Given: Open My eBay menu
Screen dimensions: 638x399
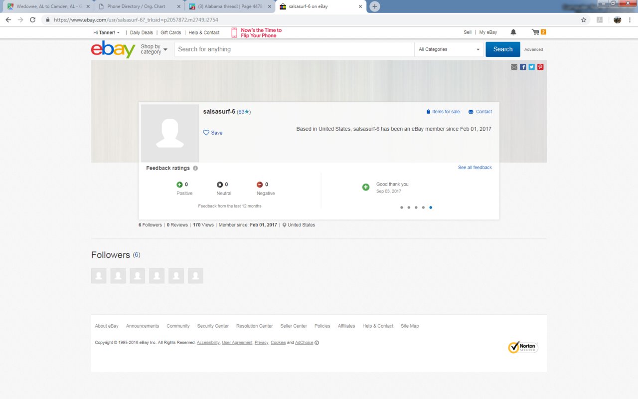Looking at the screenshot, I should [488, 32].
